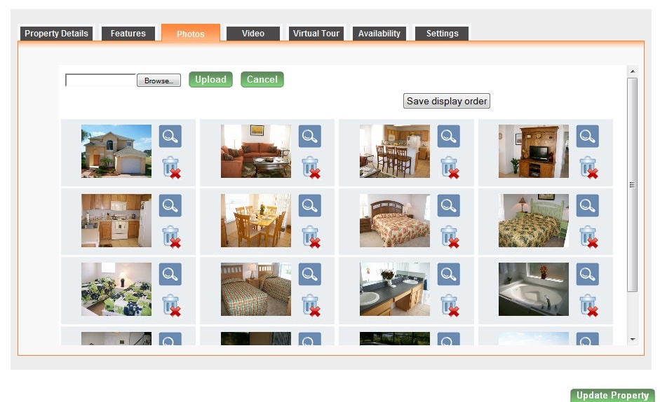Image resolution: width=660 pixels, height=402 pixels.
Task: Switch to the Availability tab
Action: click(379, 34)
